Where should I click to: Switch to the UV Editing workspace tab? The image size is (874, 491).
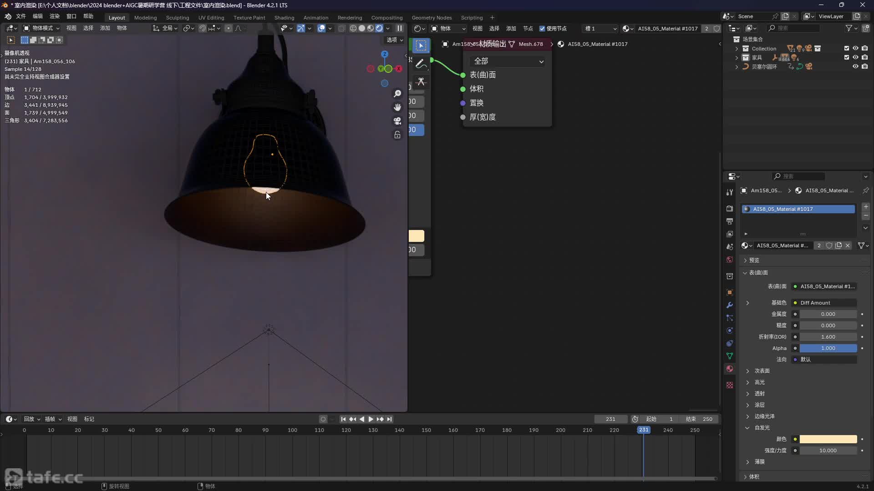pyautogui.click(x=211, y=18)
